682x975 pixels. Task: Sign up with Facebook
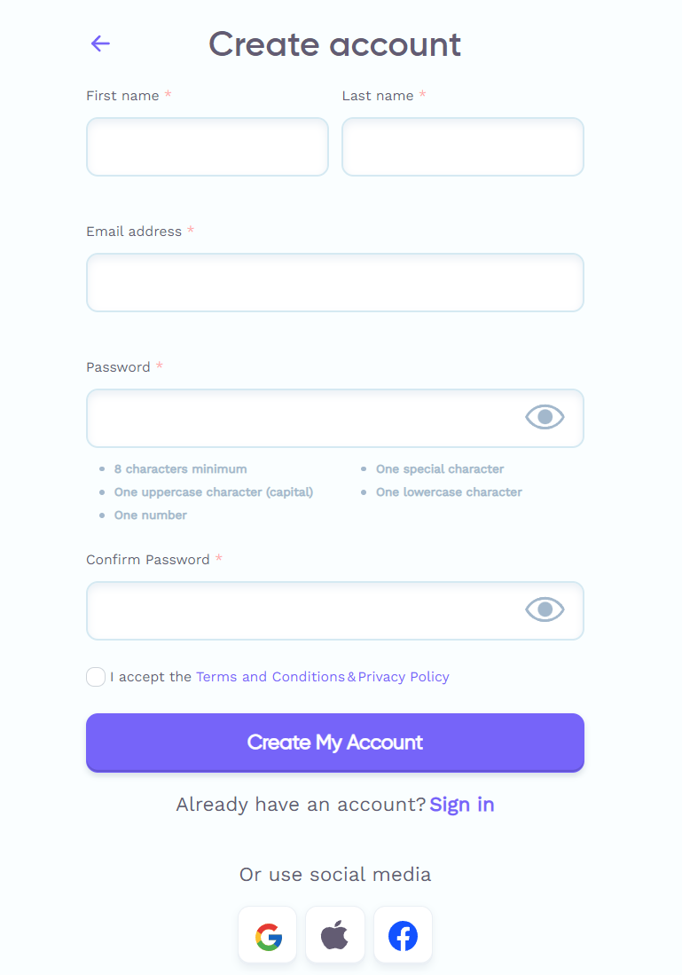403,934
